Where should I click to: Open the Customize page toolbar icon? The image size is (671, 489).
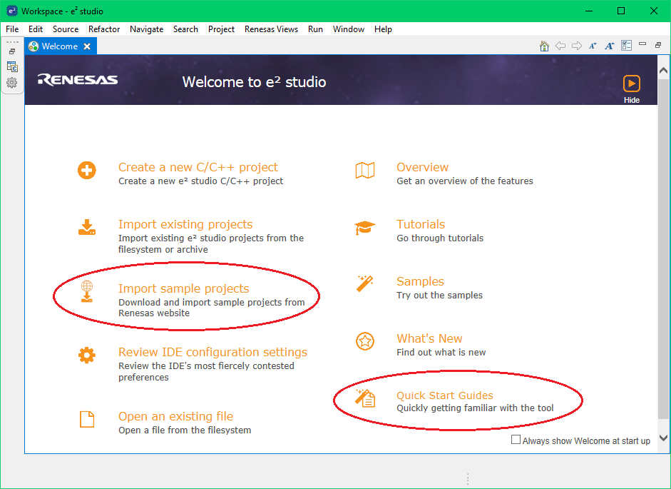tap(627, 46)
